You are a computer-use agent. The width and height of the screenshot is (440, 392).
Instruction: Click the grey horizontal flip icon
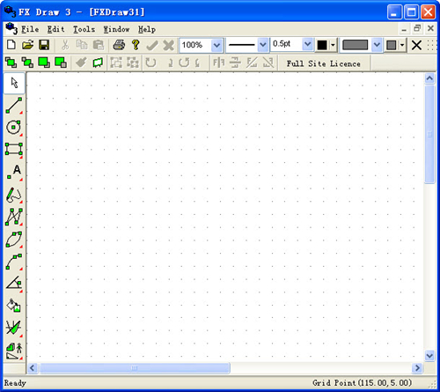pos(219,63)
